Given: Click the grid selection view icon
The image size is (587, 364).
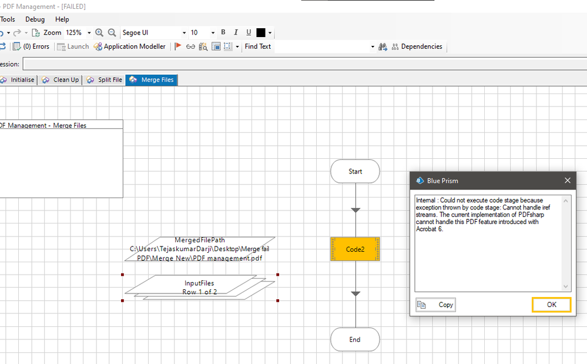Looking at the screenshot, I should (228, 46).
